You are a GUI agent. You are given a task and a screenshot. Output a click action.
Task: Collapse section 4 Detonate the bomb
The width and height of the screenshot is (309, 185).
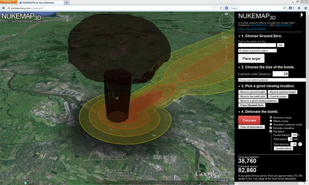[x=239, y=112]
